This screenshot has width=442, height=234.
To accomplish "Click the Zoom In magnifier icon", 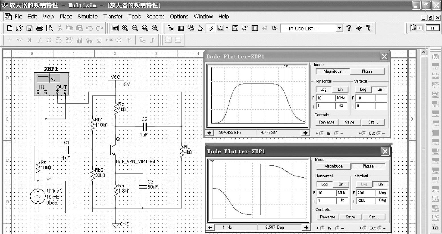I will [125, 28].
